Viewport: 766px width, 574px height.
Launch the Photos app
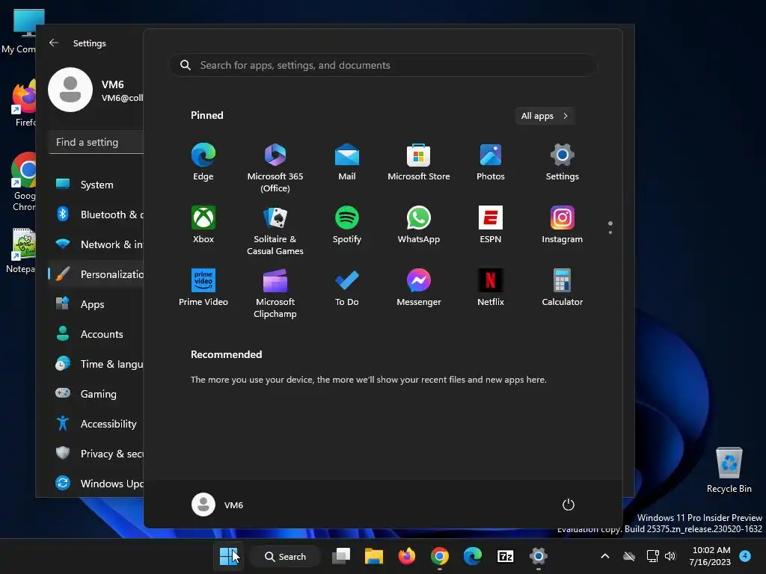coord(491,162)
